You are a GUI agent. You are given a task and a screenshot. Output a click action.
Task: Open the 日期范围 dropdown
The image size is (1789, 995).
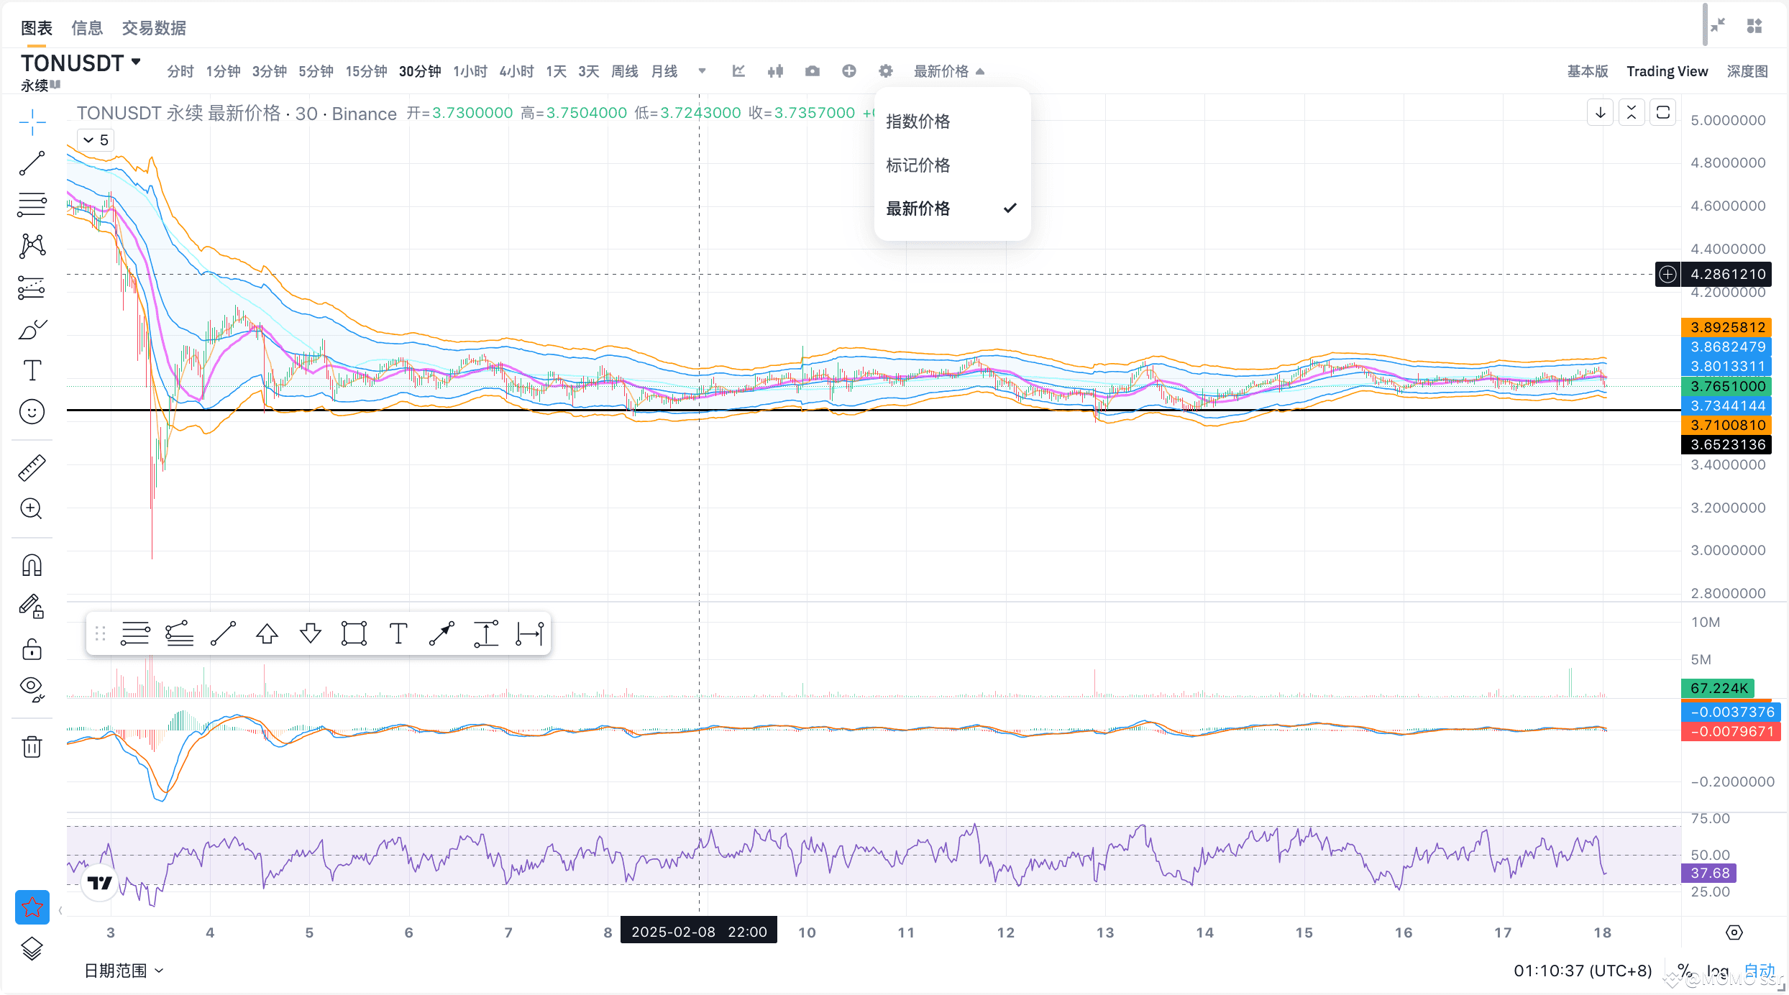[x=122, y=970]
